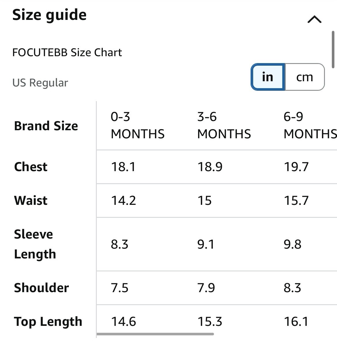
Task: Click the Size guide heading
Action: [x=49, y=15]
